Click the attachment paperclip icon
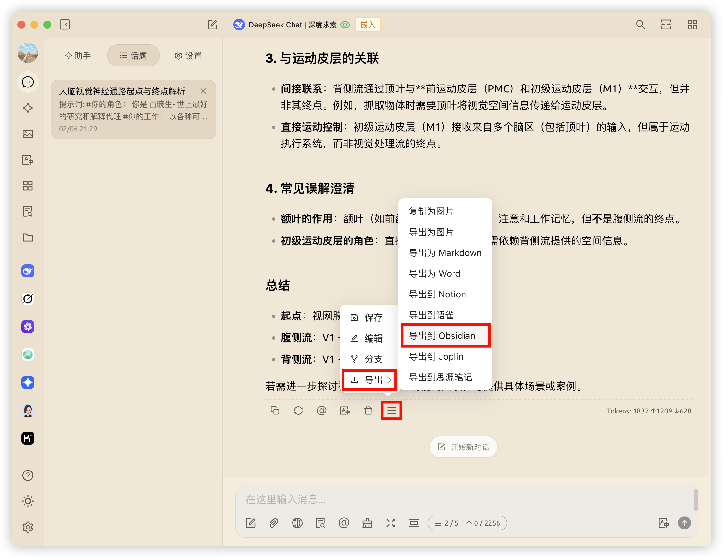The width and height of the screenshot is (723, 558). [274, 523]
